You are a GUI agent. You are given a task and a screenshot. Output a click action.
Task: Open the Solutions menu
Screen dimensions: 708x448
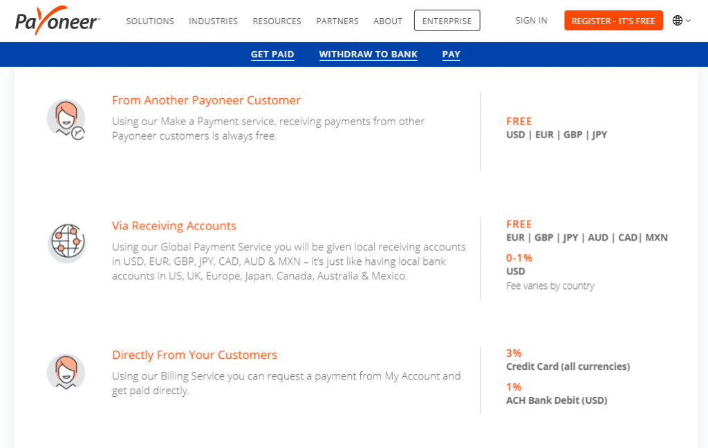150,21
